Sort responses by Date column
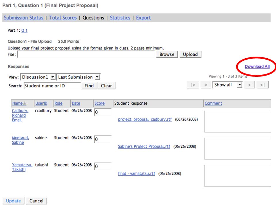Image resolution: width=276 pixels, height=207 pixels. pos(76,103)
